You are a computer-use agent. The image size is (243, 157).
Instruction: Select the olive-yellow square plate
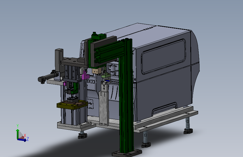click(72, 104)
